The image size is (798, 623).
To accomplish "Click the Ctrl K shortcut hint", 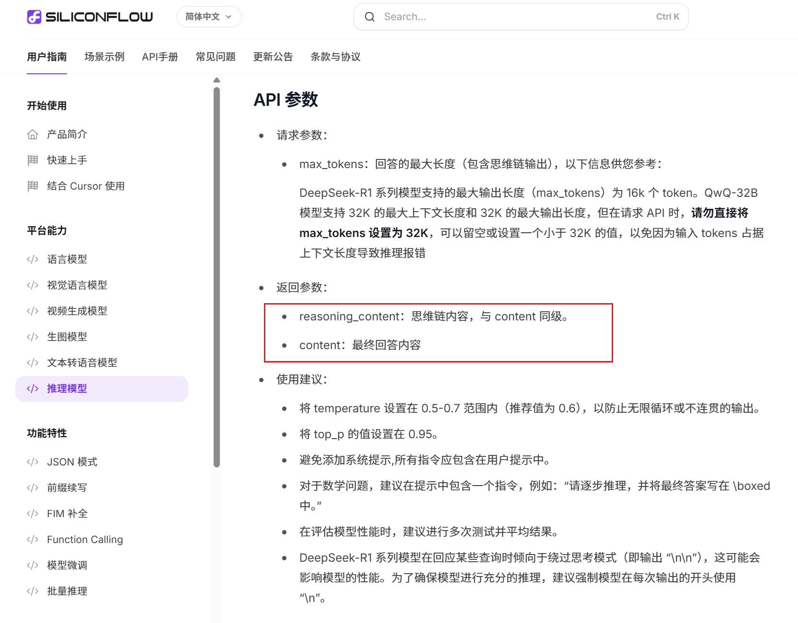I will tap(668, 17).
